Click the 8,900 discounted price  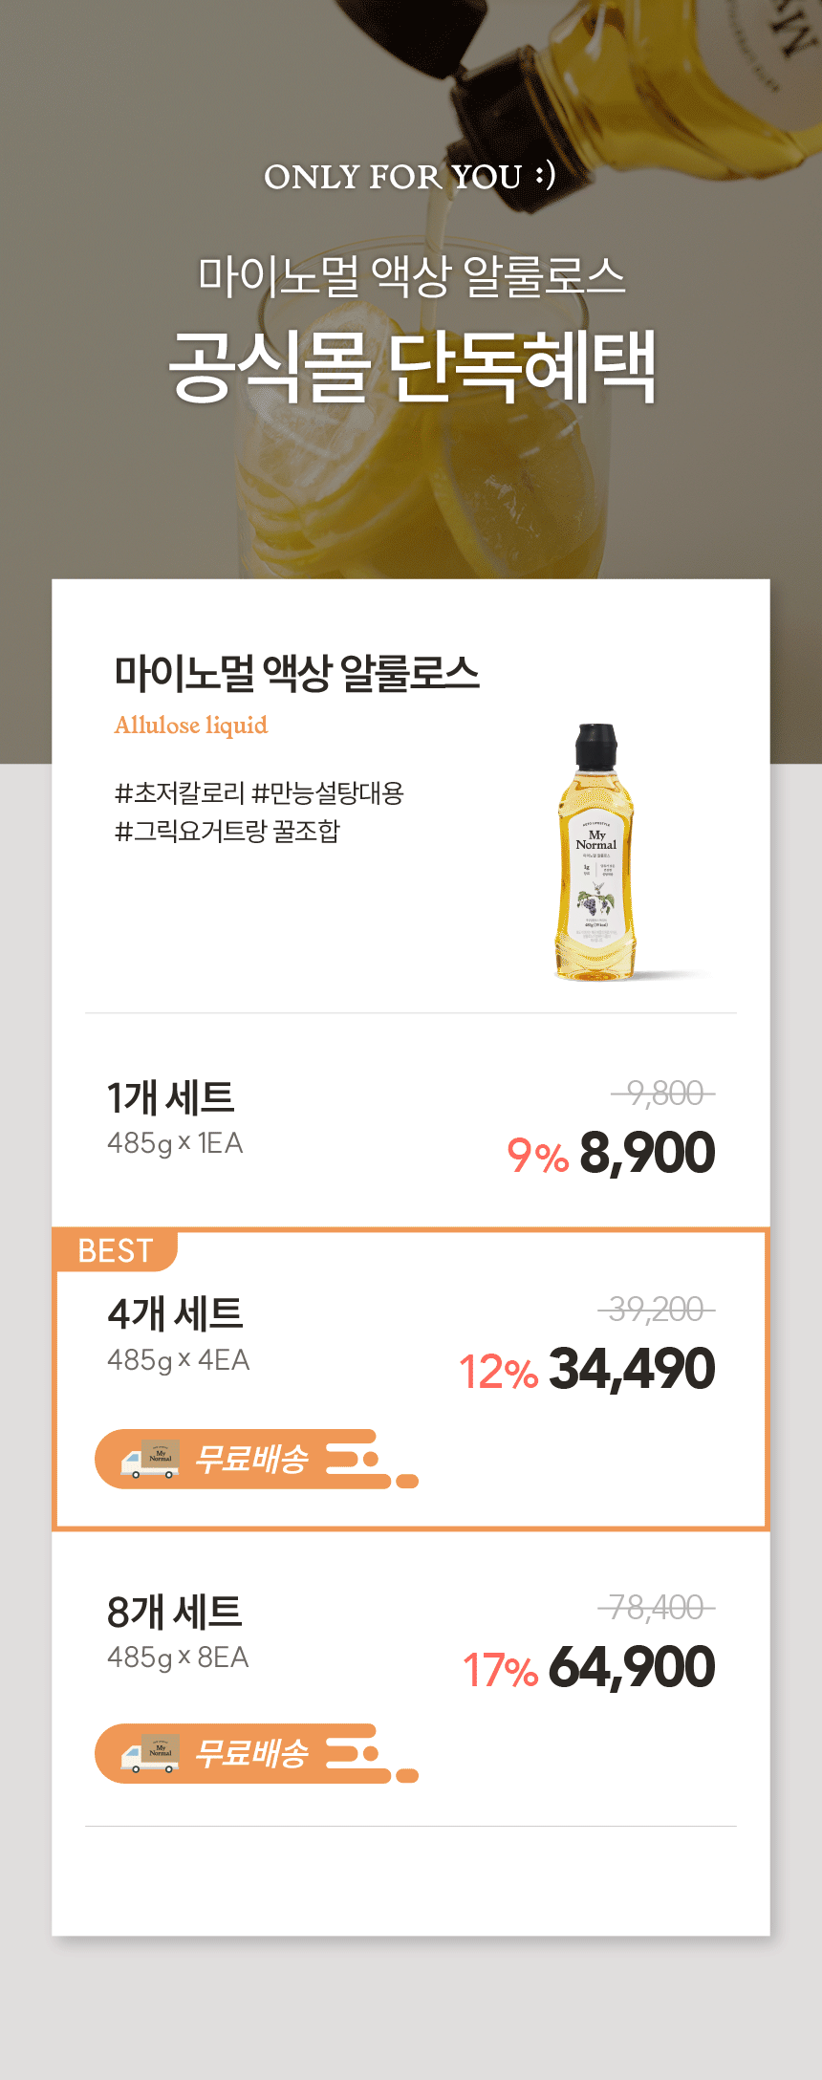point(647,1153)
